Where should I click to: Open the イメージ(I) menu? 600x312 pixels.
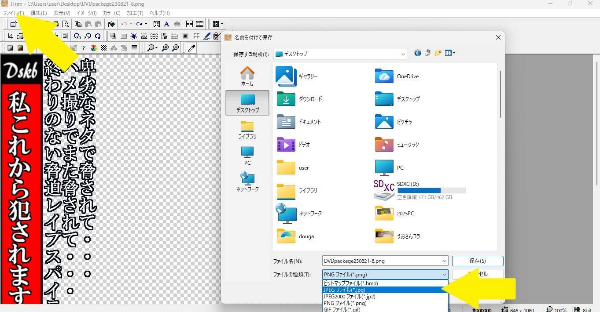86,13
